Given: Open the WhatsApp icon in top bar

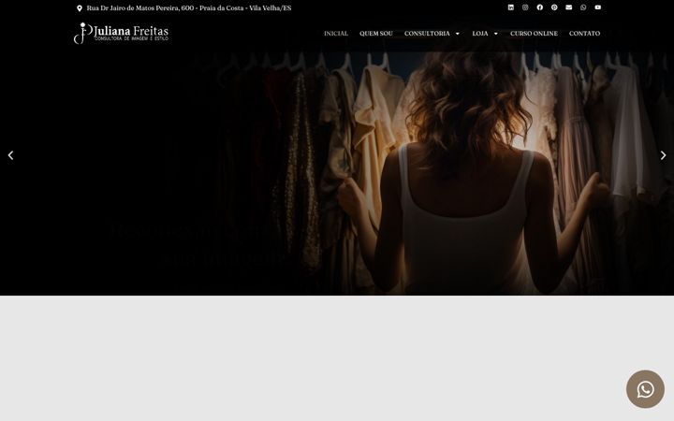Looking at the screenshot, I should 583,7.
